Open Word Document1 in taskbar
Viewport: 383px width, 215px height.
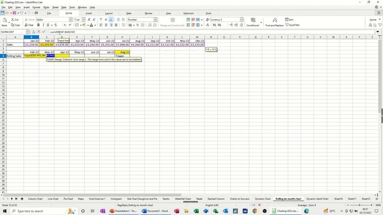coord(156,211)
